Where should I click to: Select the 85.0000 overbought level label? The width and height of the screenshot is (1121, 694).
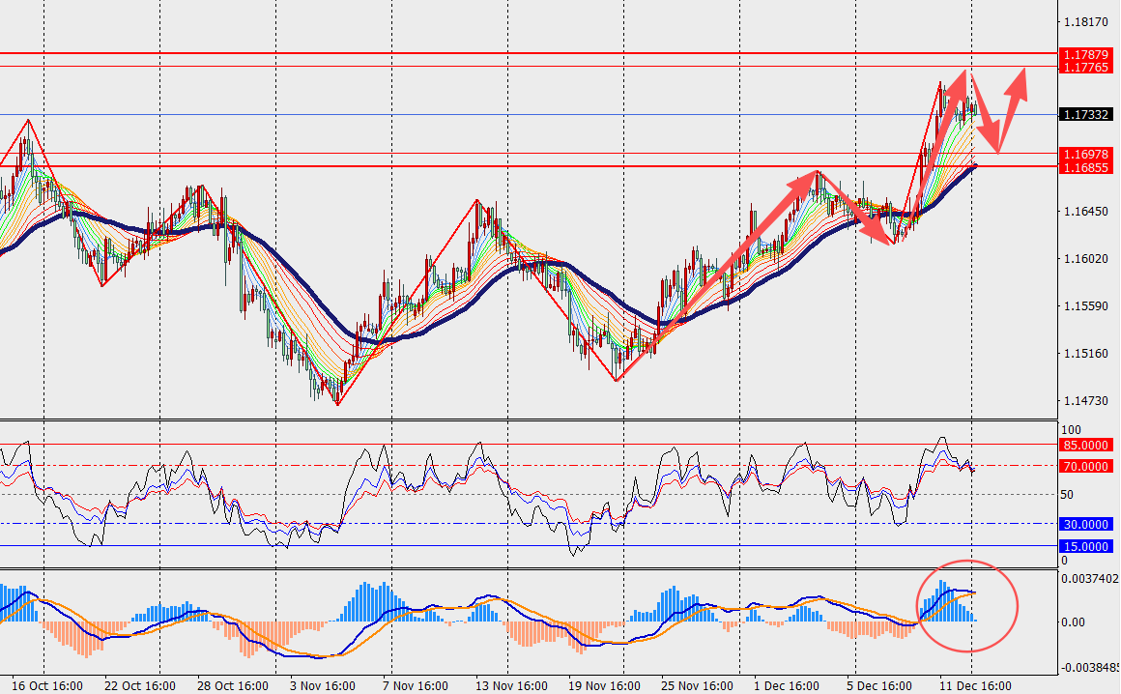coord(1084,446)
